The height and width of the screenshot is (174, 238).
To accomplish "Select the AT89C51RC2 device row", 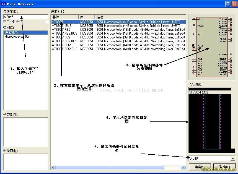I will pyautogui.click(x=118, y=37).
